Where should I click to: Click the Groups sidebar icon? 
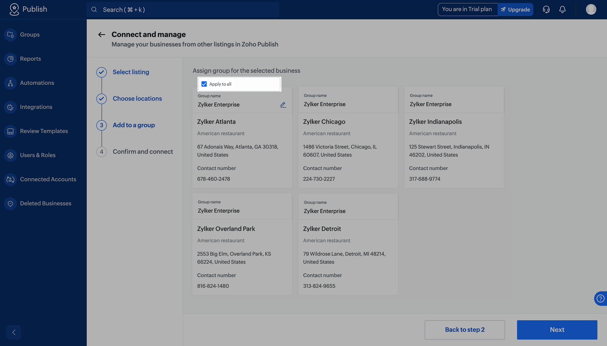(x=10, y=35)
